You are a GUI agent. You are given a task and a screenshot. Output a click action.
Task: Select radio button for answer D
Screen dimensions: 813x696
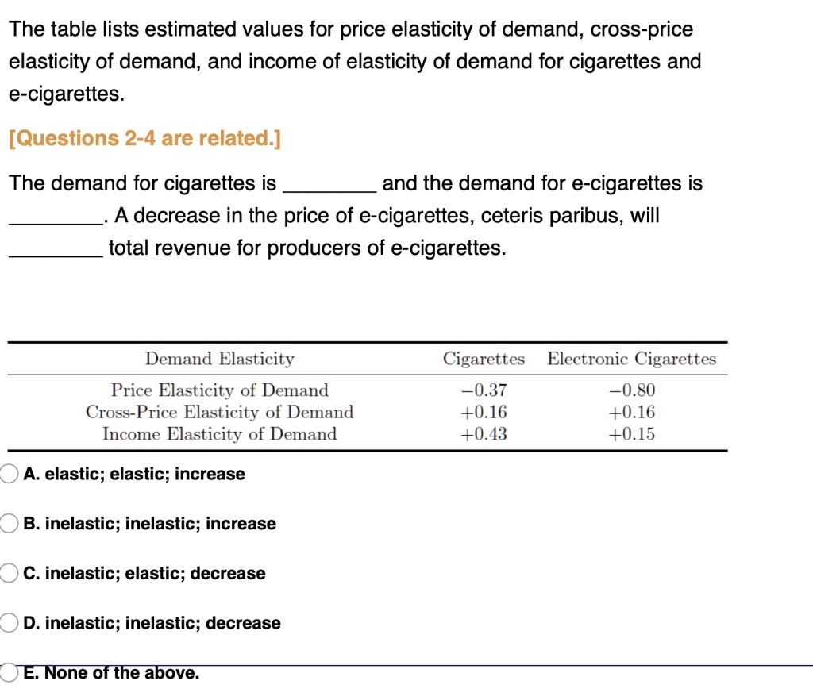[9, 623]
